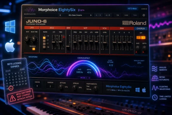Click the Floating Waveforms icon

(155, 88)
